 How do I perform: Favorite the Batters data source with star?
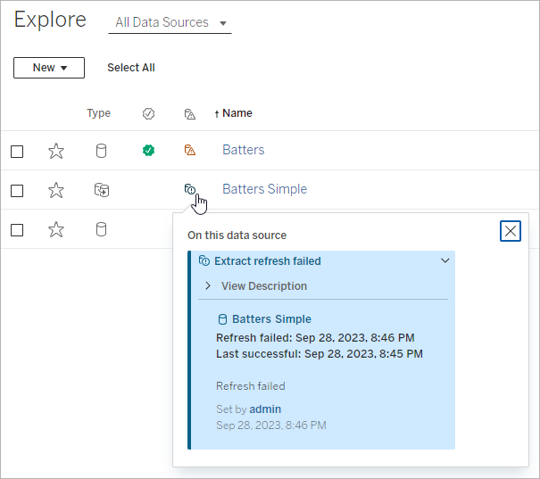point(56,151)
